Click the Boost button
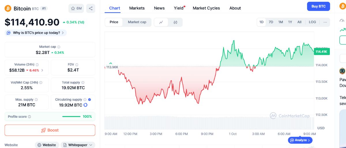Screen dimensions: 346x148 click(50, 130)
